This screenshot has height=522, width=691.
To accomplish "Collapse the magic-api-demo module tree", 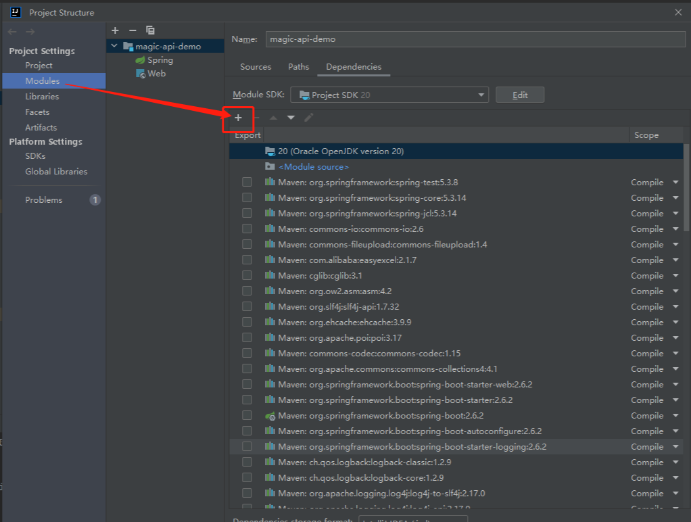I will (x=114, y=46).
